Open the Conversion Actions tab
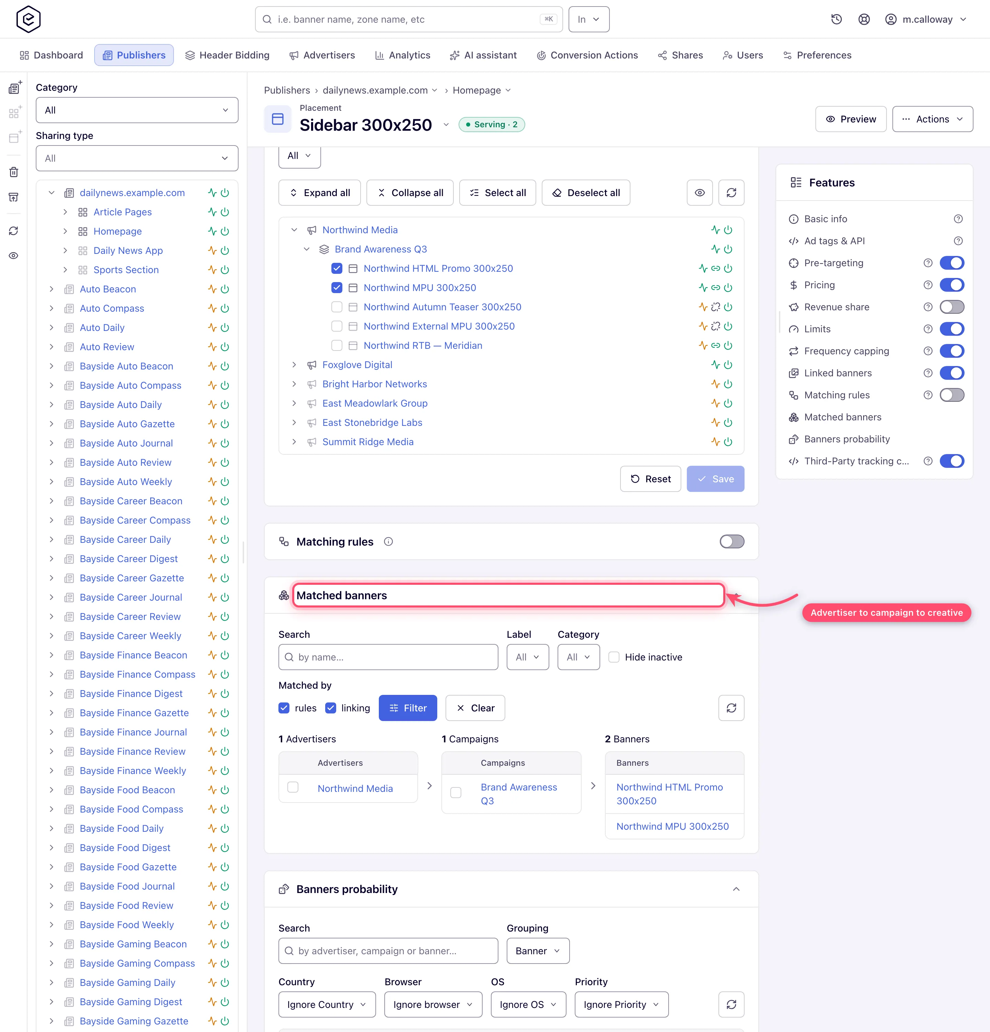 click(587, 55)
